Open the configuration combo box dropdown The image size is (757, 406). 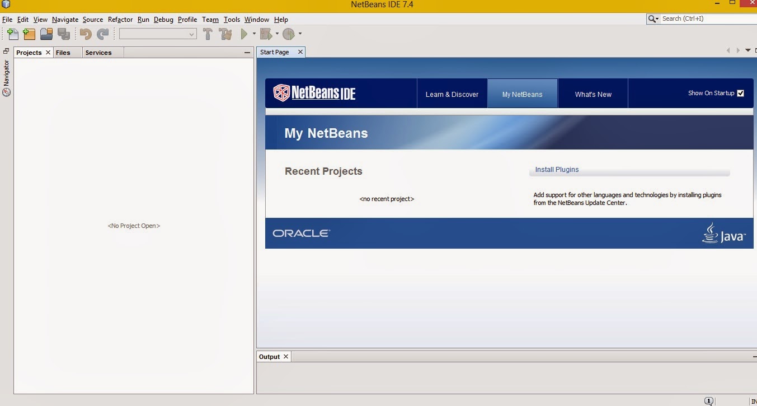click(x=192, y=34)
